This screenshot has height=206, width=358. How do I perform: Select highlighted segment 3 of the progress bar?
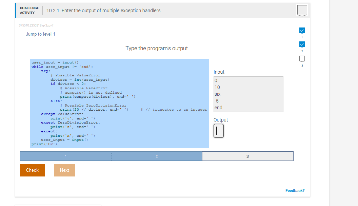[247, 156]
